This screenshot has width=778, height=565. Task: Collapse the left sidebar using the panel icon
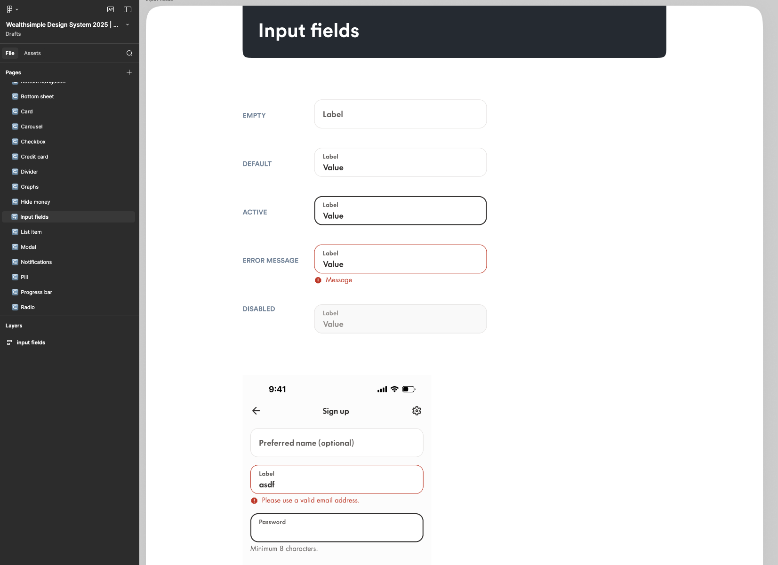point(127,9)
